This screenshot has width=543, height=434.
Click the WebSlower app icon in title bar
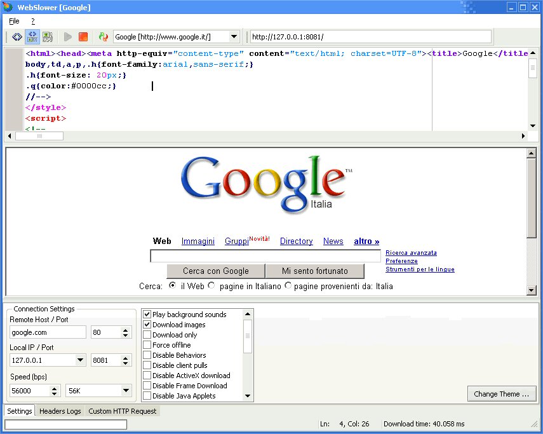[8, 7]
